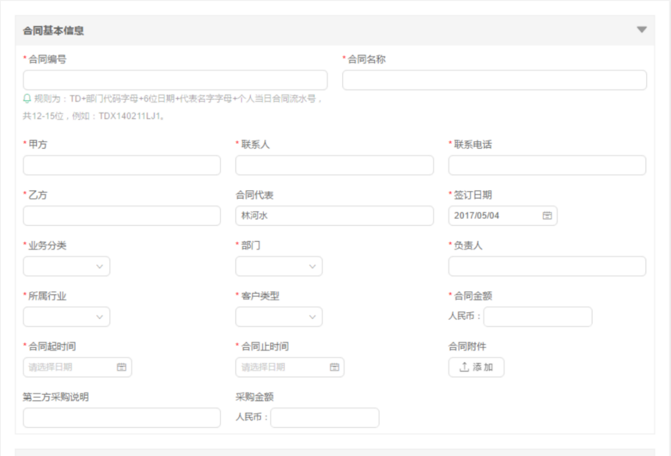This screenshot has width=671, height=456.
Task: Focus the 合同编号 input field
Action: [175, 80]
